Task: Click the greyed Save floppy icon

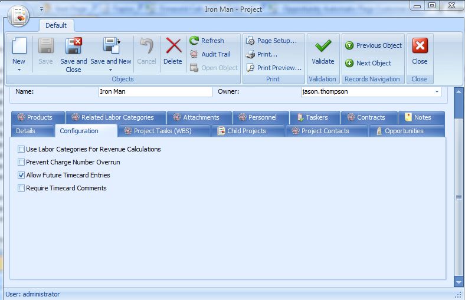Action: 45,45
